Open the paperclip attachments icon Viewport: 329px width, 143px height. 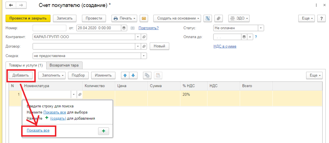point(218,18)
